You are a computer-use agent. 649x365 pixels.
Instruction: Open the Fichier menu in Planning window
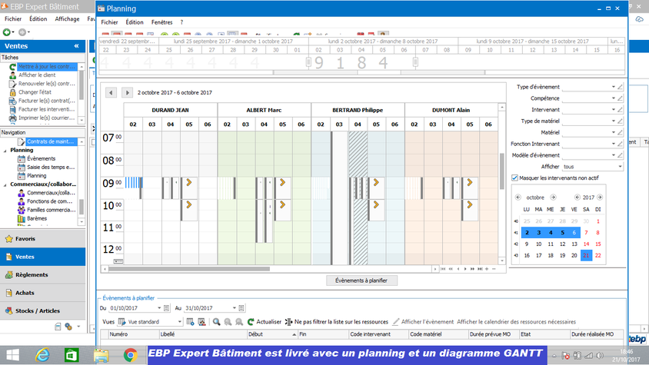pos(109,22)
